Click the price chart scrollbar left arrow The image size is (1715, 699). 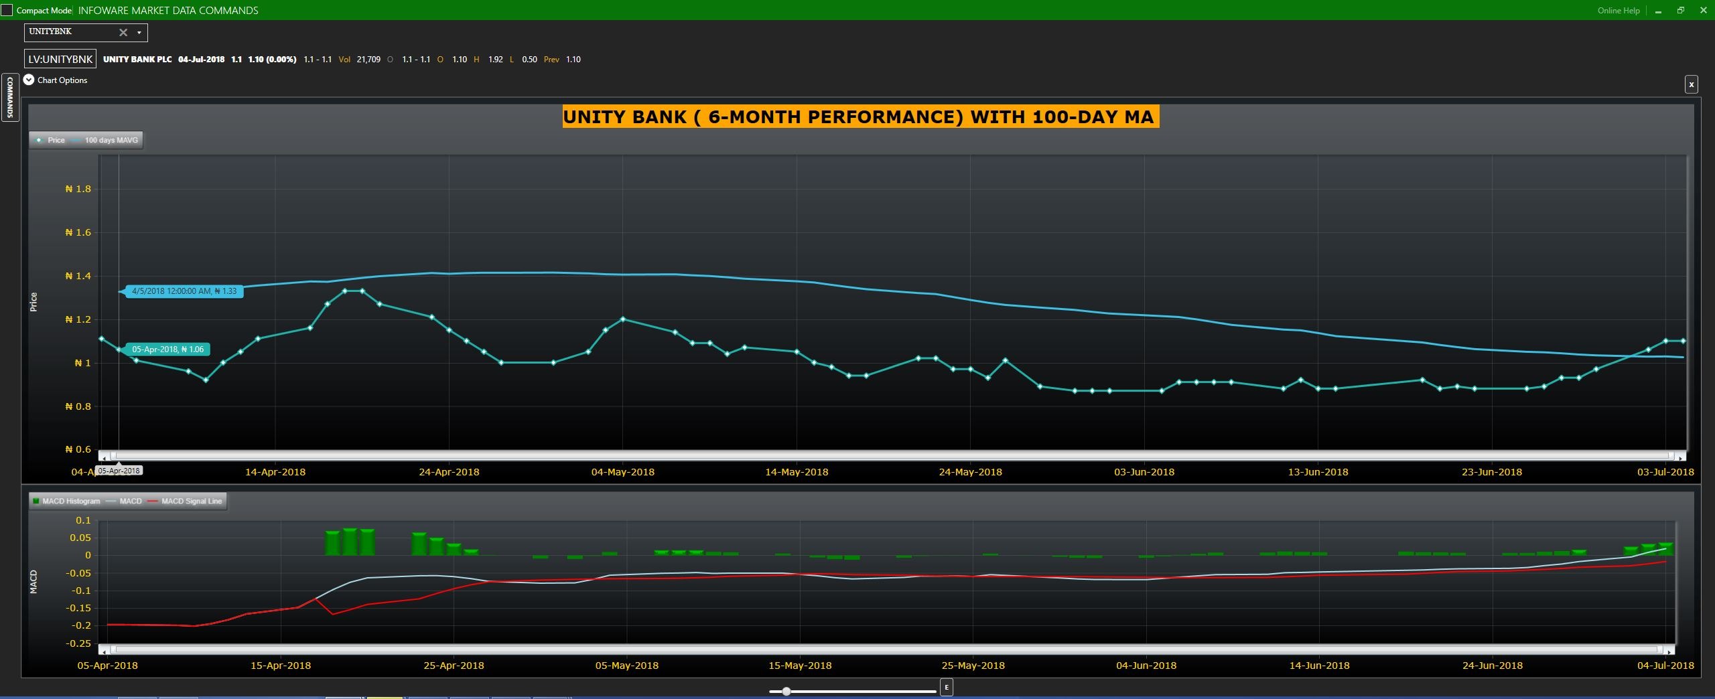pos(104,457)
